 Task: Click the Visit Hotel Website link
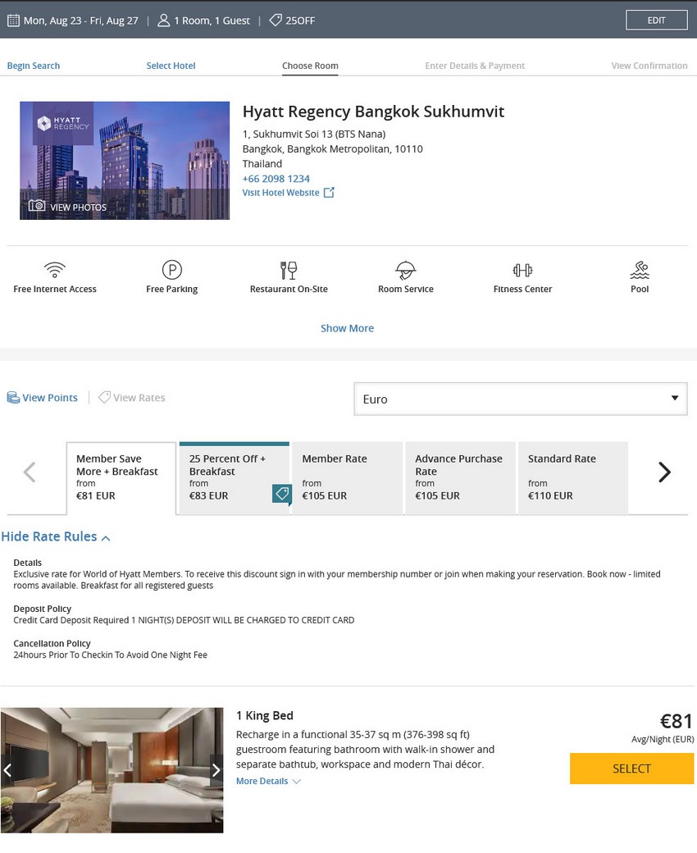(280, 193)
